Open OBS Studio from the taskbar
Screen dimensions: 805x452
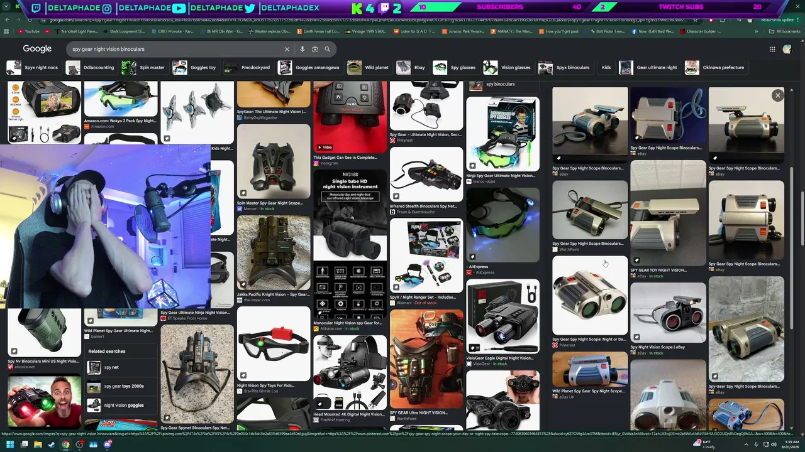pyautogui.click(x=79, y=445)
